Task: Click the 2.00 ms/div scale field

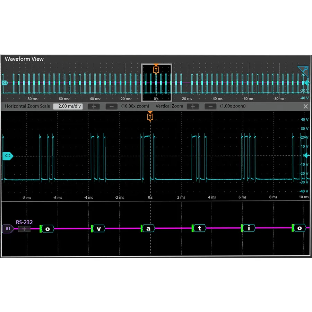Action: [x=68, y=106]
